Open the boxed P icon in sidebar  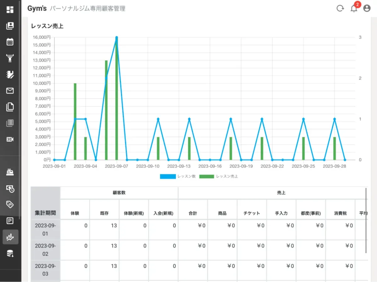point(10,221)
